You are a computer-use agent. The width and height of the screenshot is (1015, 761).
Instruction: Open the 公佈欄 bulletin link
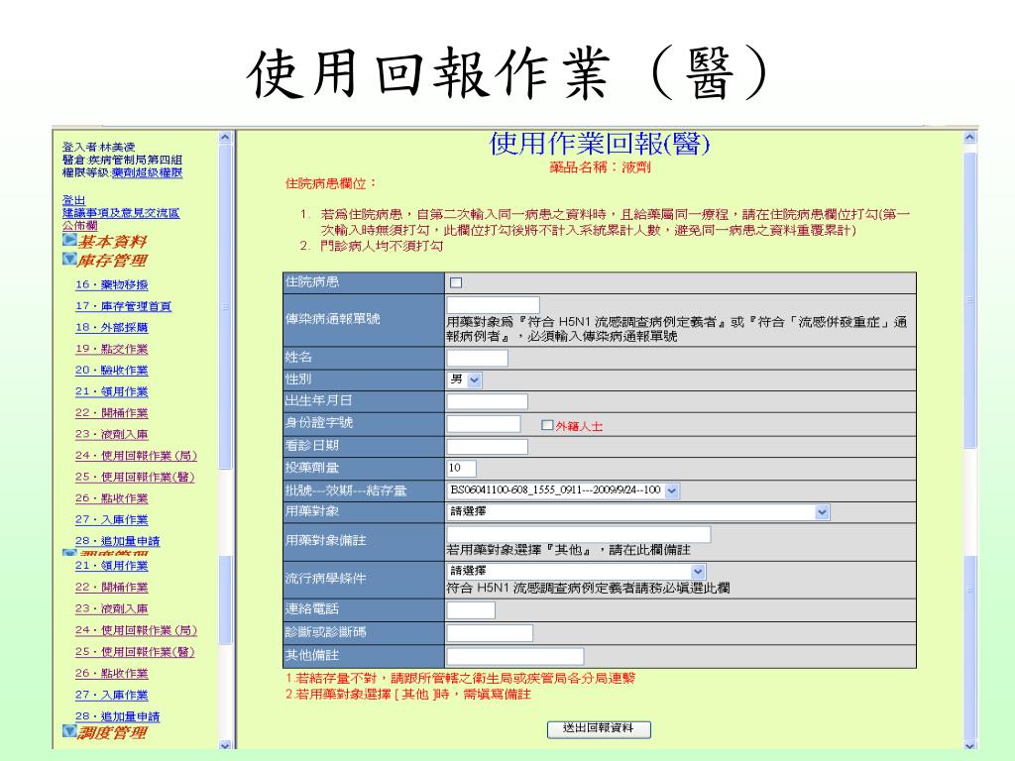pos(79,225)
